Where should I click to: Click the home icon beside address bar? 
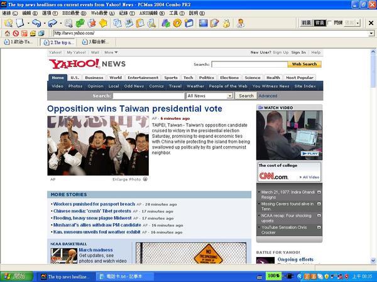tap(8, 33)
